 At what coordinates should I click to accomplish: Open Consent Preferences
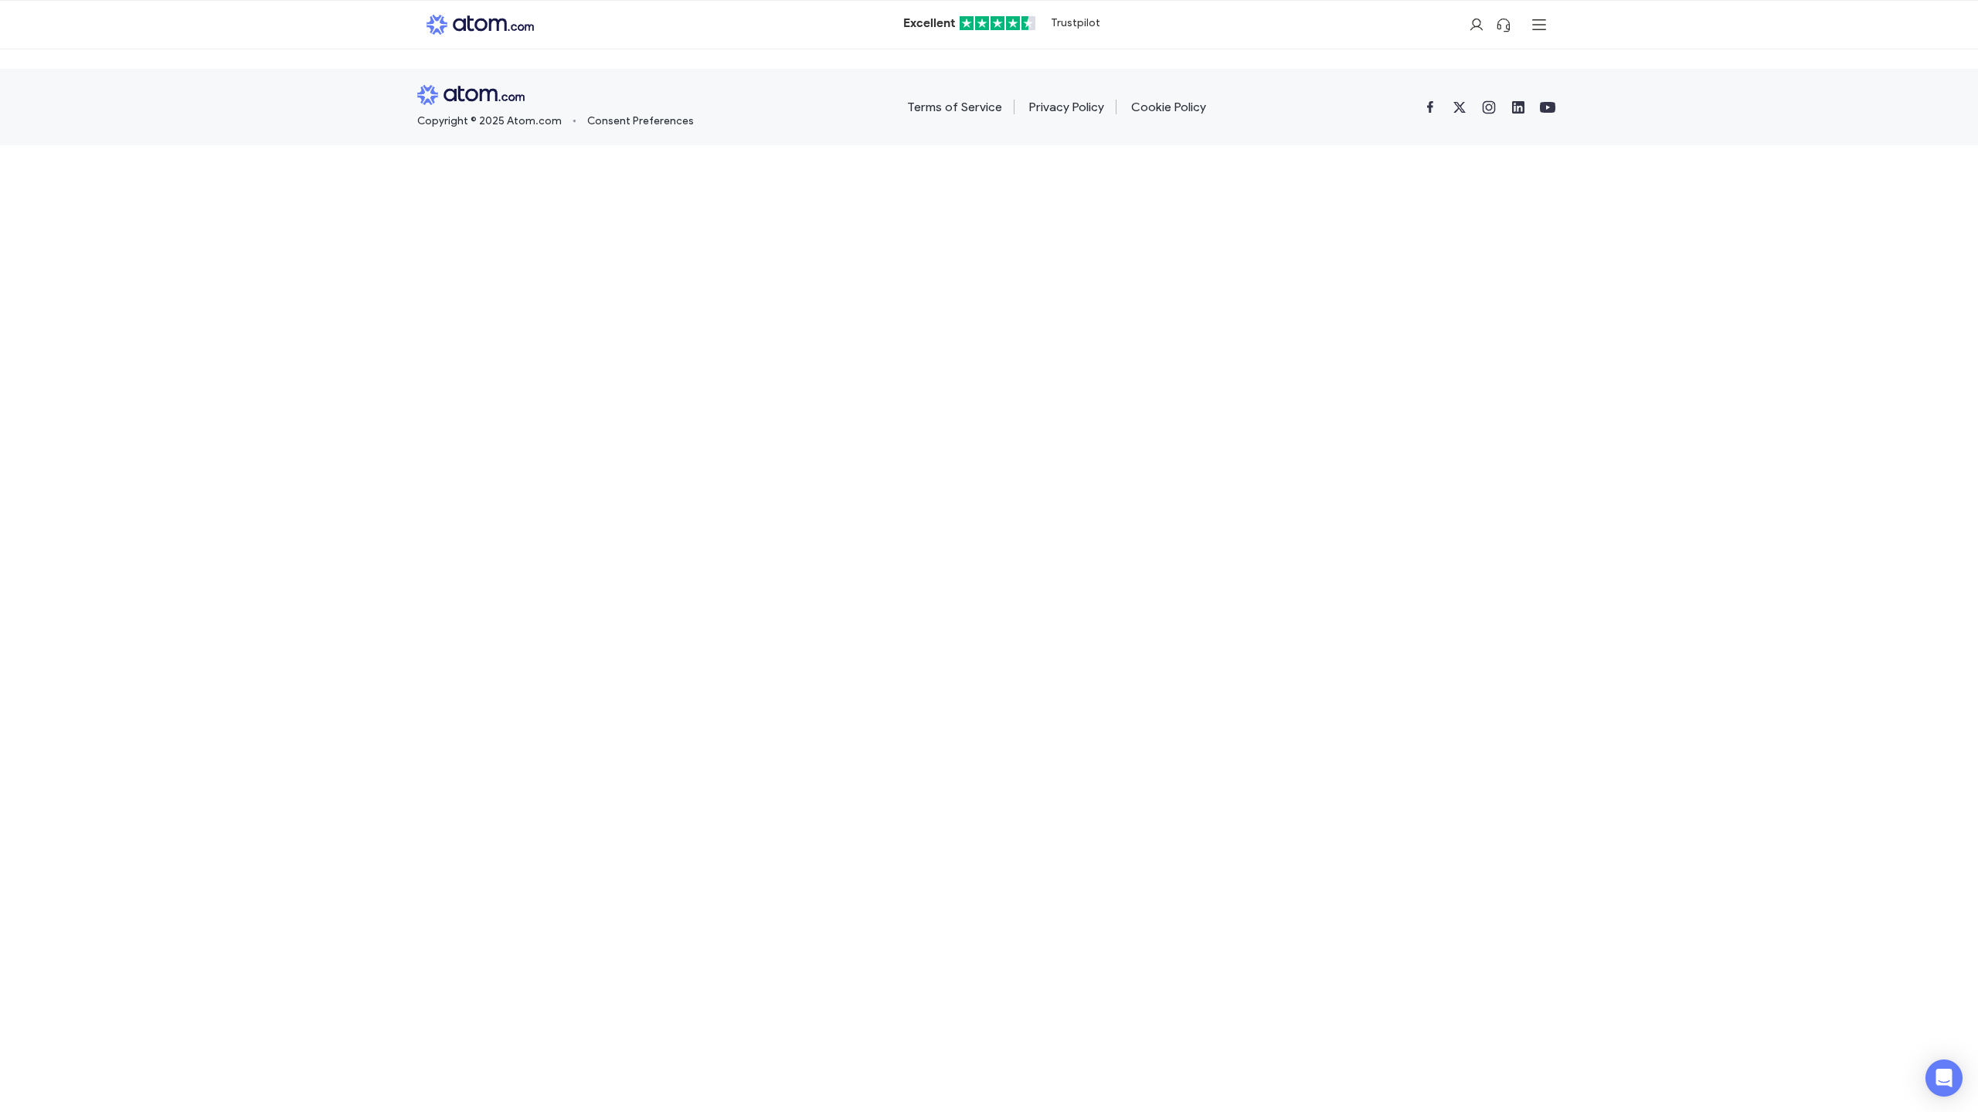(x=640, y=121)
